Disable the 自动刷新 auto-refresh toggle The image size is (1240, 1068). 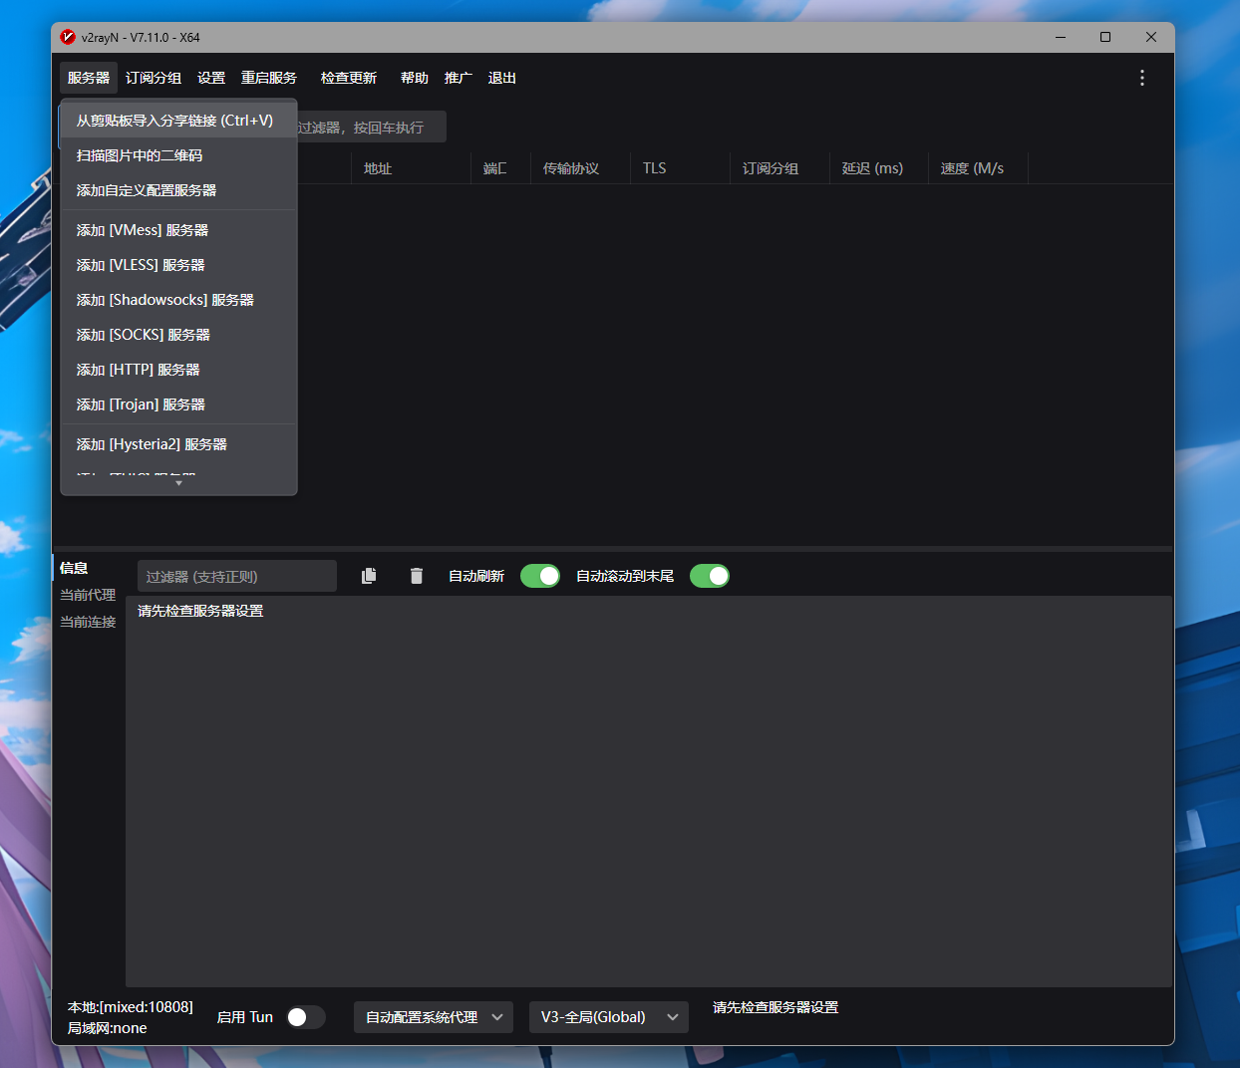point(540,576)
